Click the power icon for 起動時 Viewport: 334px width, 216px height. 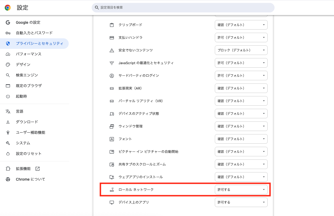(8, 96)
